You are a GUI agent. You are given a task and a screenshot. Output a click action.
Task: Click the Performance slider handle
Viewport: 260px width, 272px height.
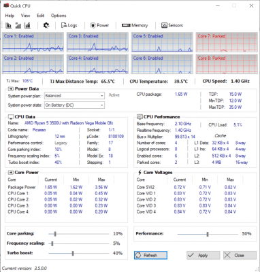pyautogui.click(x=208, y=234)
